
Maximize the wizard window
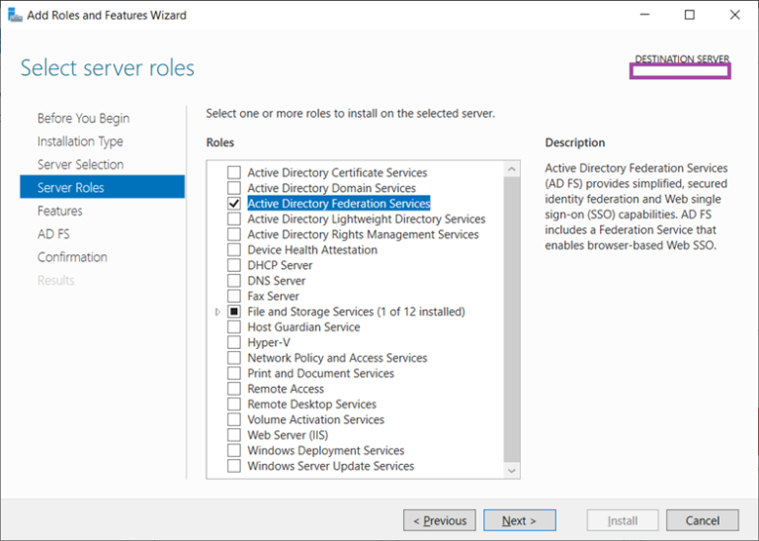point(689,15)
